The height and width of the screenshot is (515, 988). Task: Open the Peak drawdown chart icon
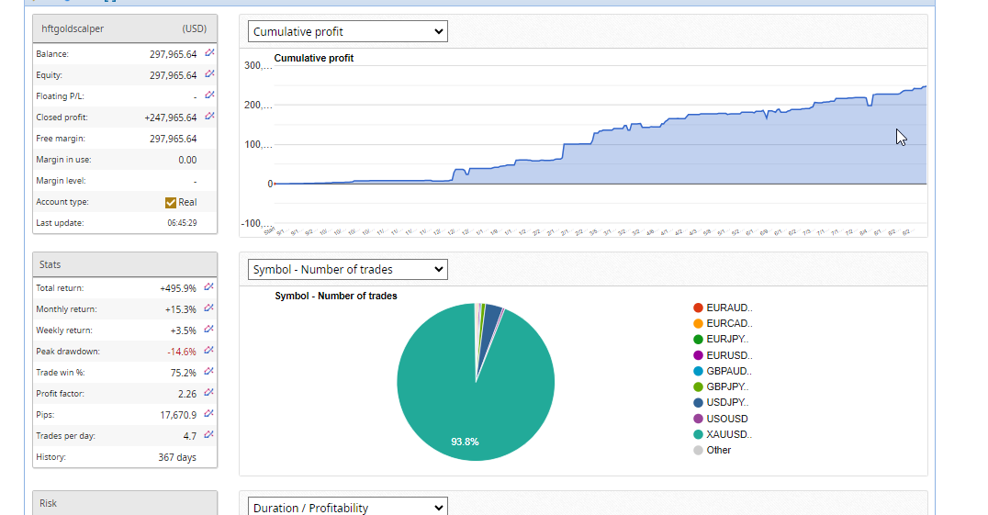coord(209,351)
